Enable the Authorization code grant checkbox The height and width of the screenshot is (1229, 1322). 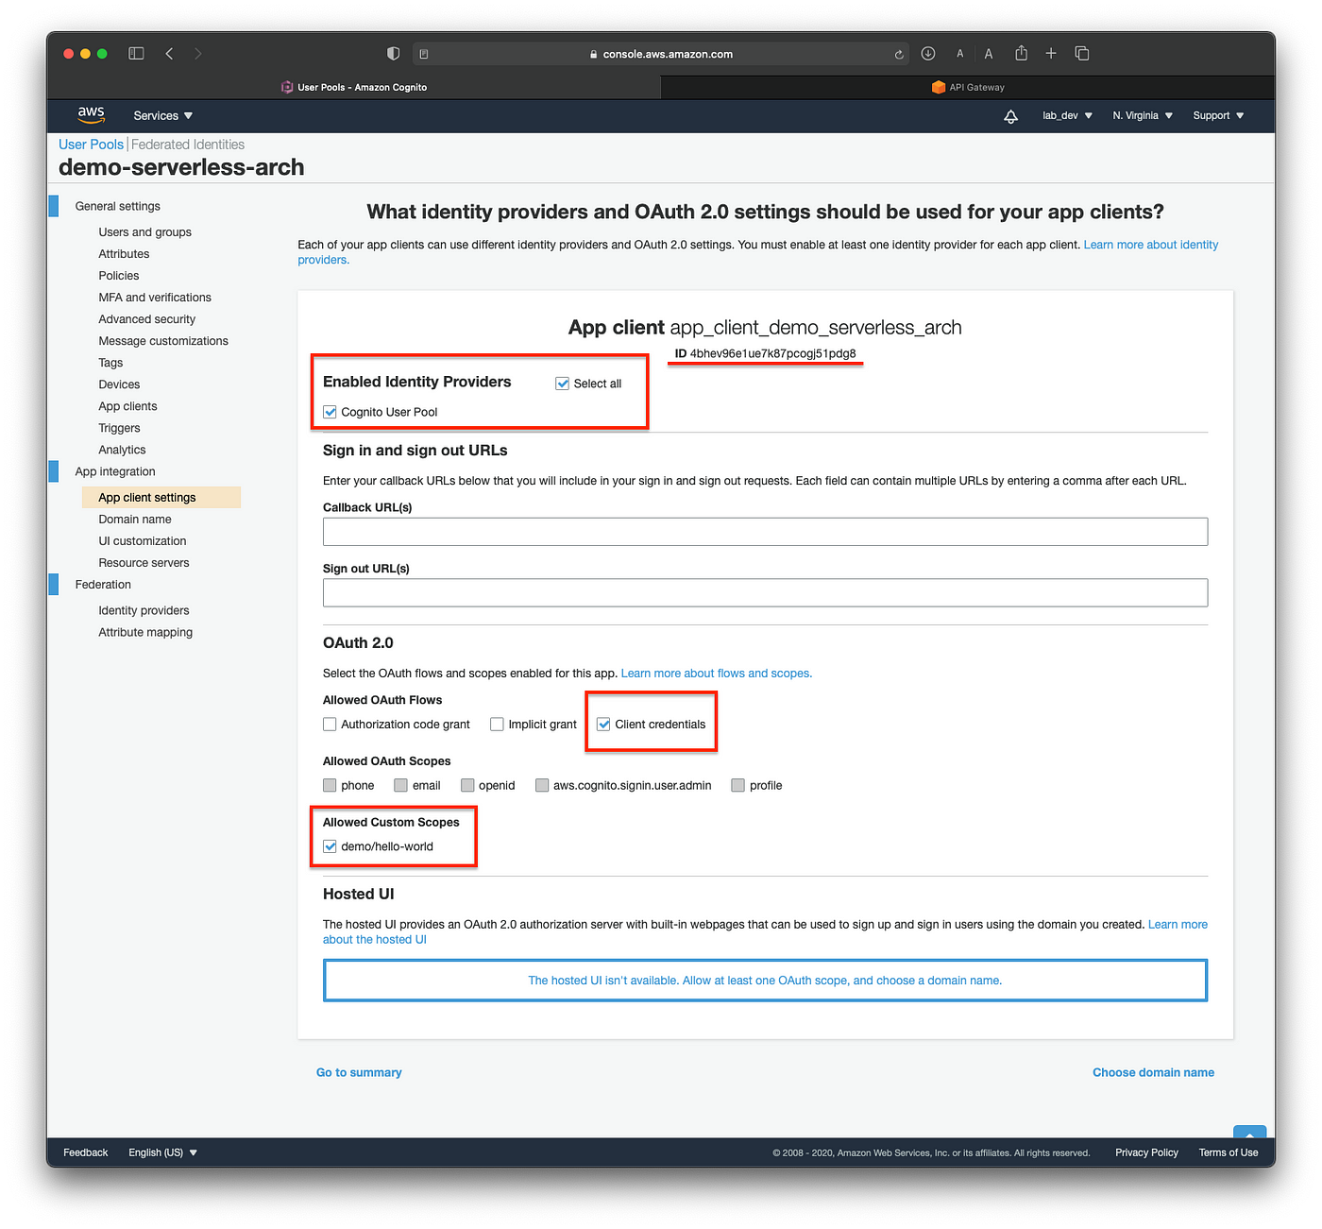[330, 725]
